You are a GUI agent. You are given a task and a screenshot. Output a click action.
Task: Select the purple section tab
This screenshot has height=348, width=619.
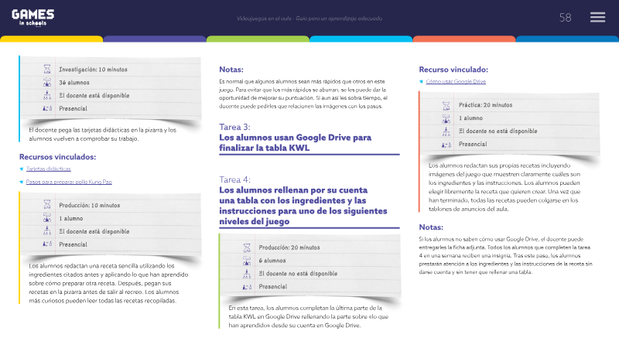coord(155,39)
